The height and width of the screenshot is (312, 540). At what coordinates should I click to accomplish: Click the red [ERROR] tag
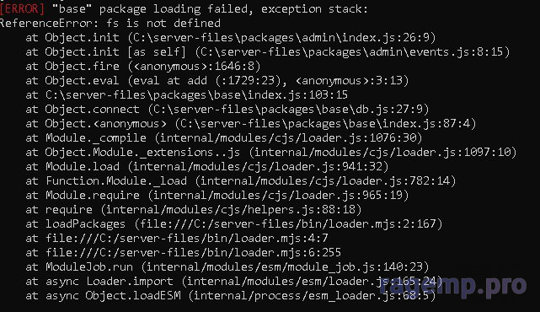tap(23, 9)
